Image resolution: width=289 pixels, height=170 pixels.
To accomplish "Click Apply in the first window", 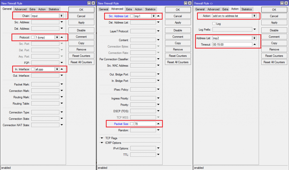I will (81, 23).
